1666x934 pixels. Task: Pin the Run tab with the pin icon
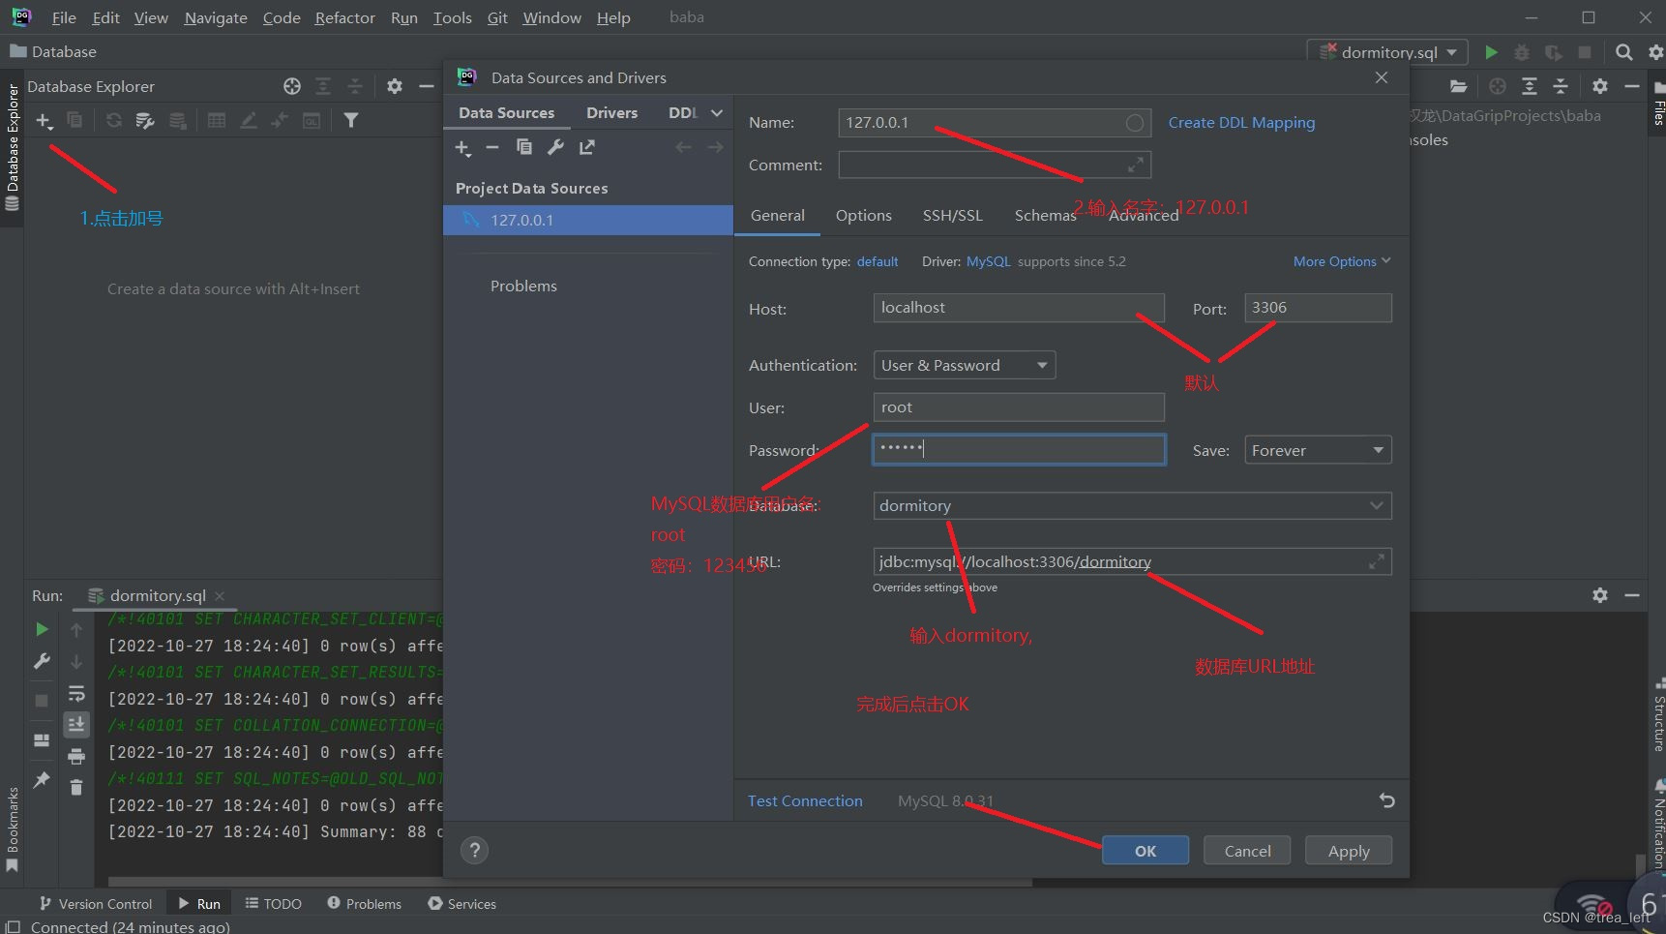pyautogui.click(x=42, y=779)
